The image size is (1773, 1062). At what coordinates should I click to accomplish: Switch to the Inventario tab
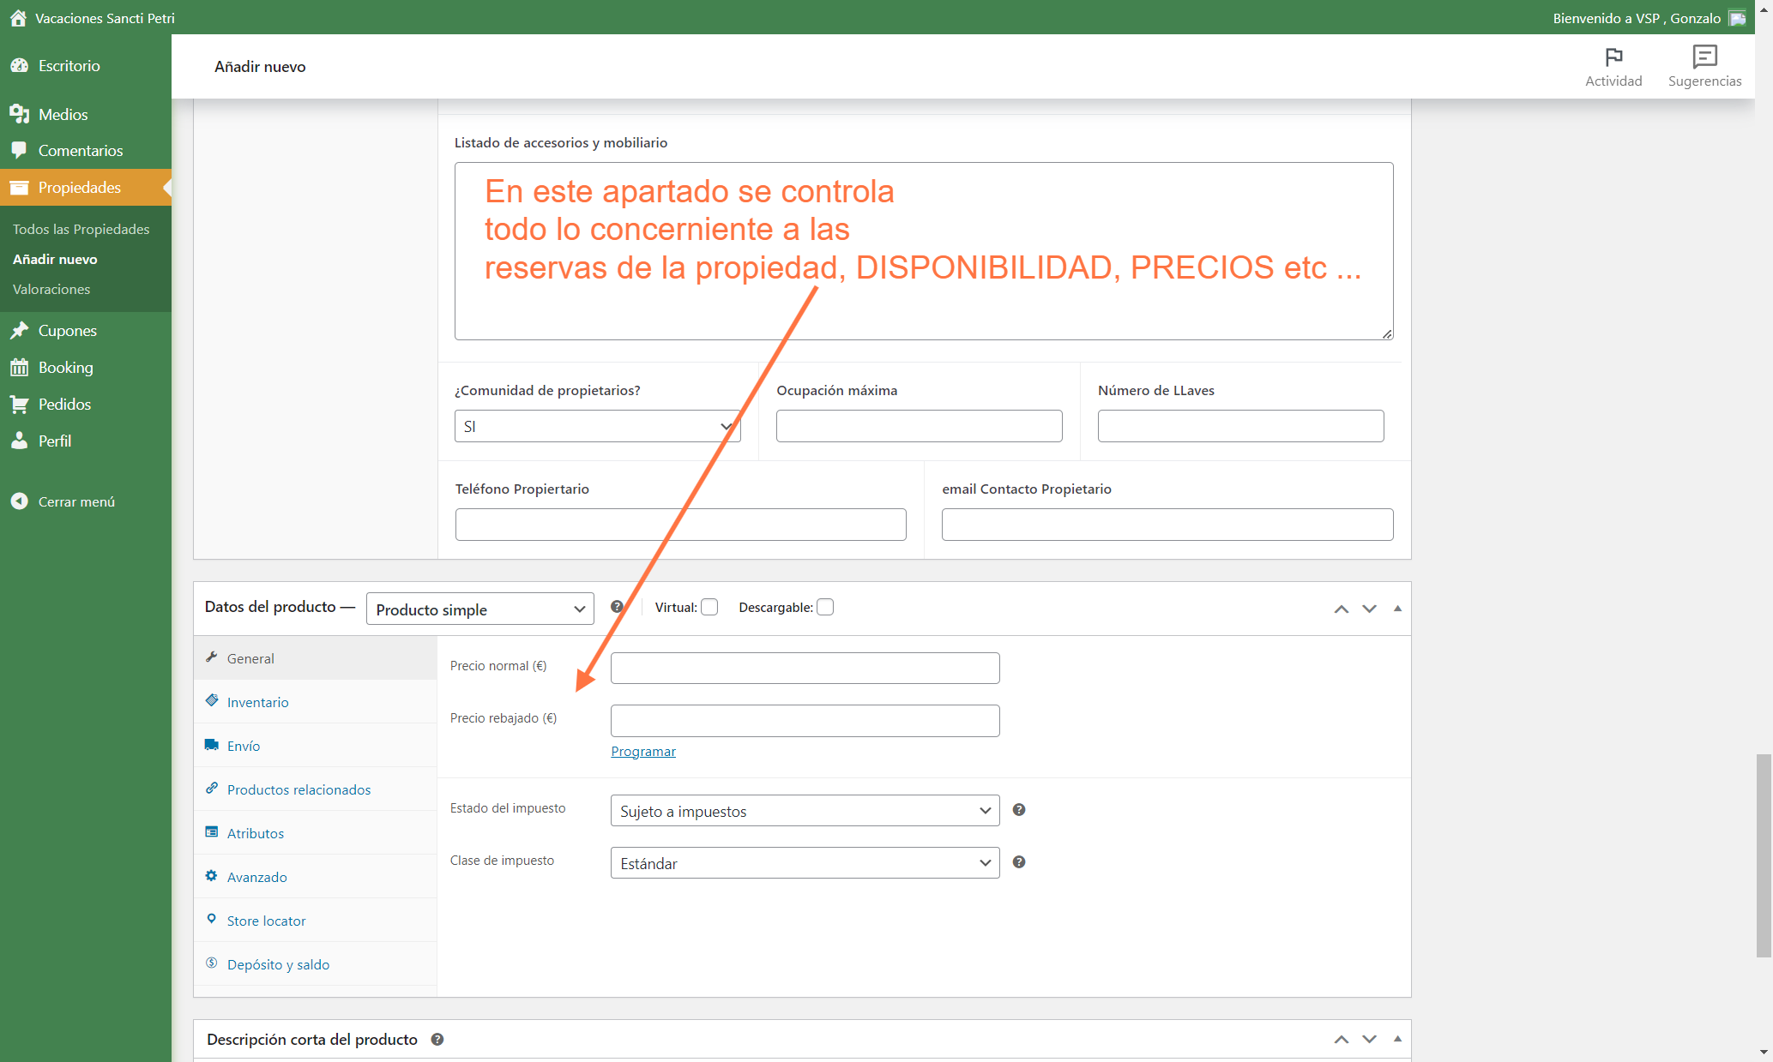[x=316, y=702]
